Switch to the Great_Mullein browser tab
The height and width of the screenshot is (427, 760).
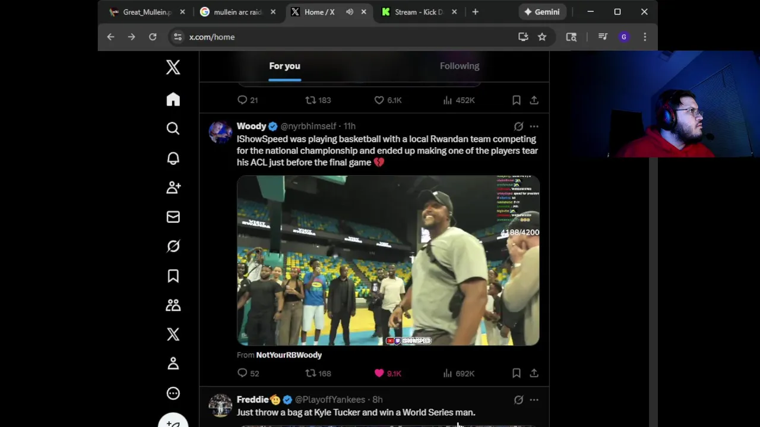[x=146, y=12]
